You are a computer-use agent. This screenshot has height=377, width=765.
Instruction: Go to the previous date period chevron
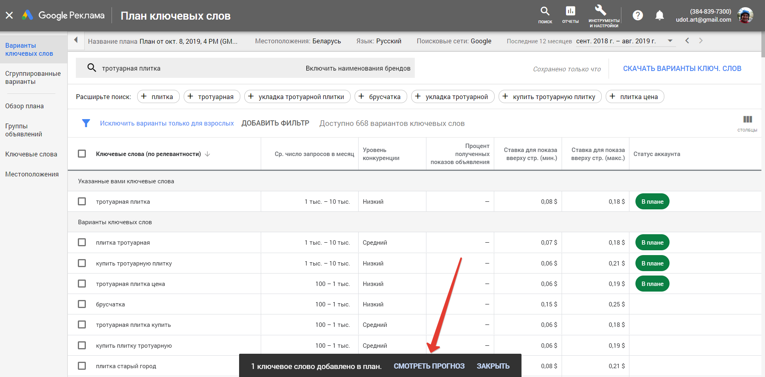pos(687,41)
